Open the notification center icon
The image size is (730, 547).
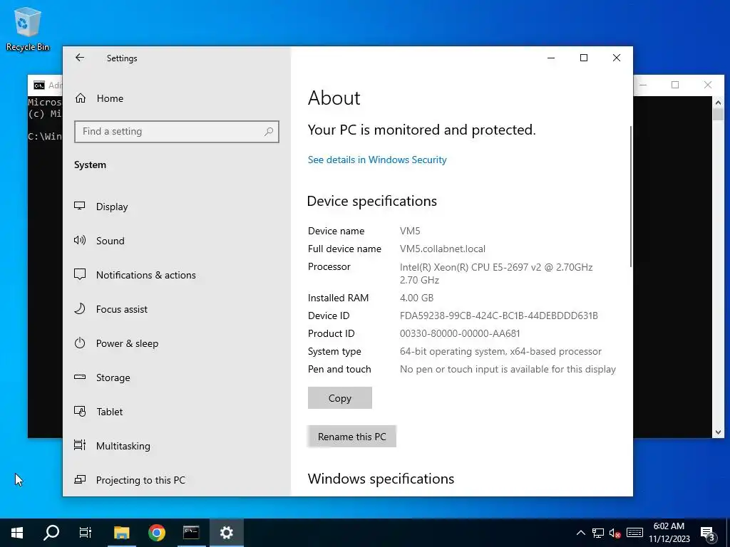[707, 533]
